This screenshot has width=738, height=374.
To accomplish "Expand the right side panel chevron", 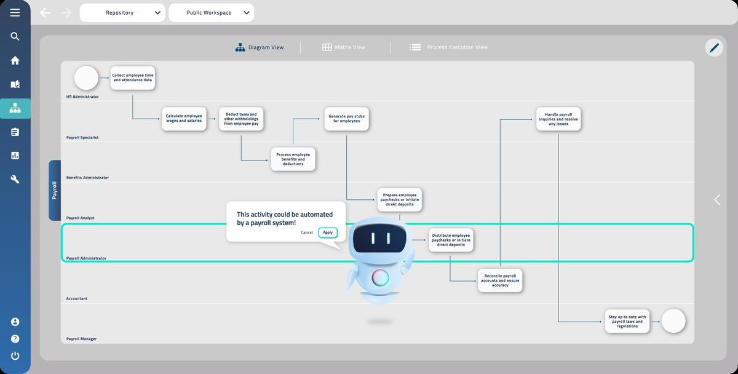I will click(717, 200).
